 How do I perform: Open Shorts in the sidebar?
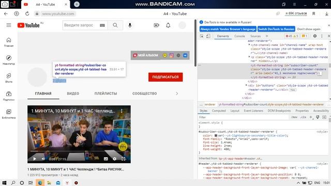coord(9,78)
